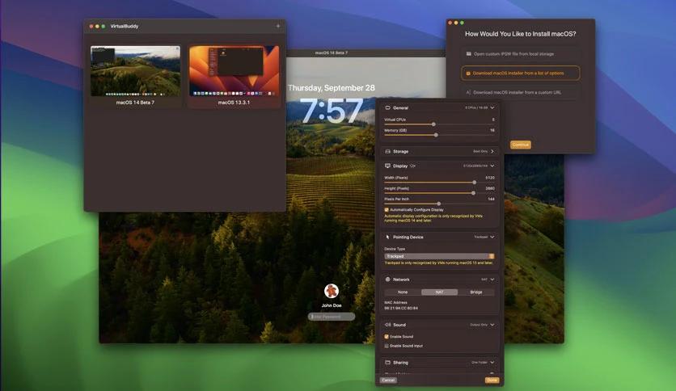
Task: Click the Network section globe icon
Action: point(387,280)
